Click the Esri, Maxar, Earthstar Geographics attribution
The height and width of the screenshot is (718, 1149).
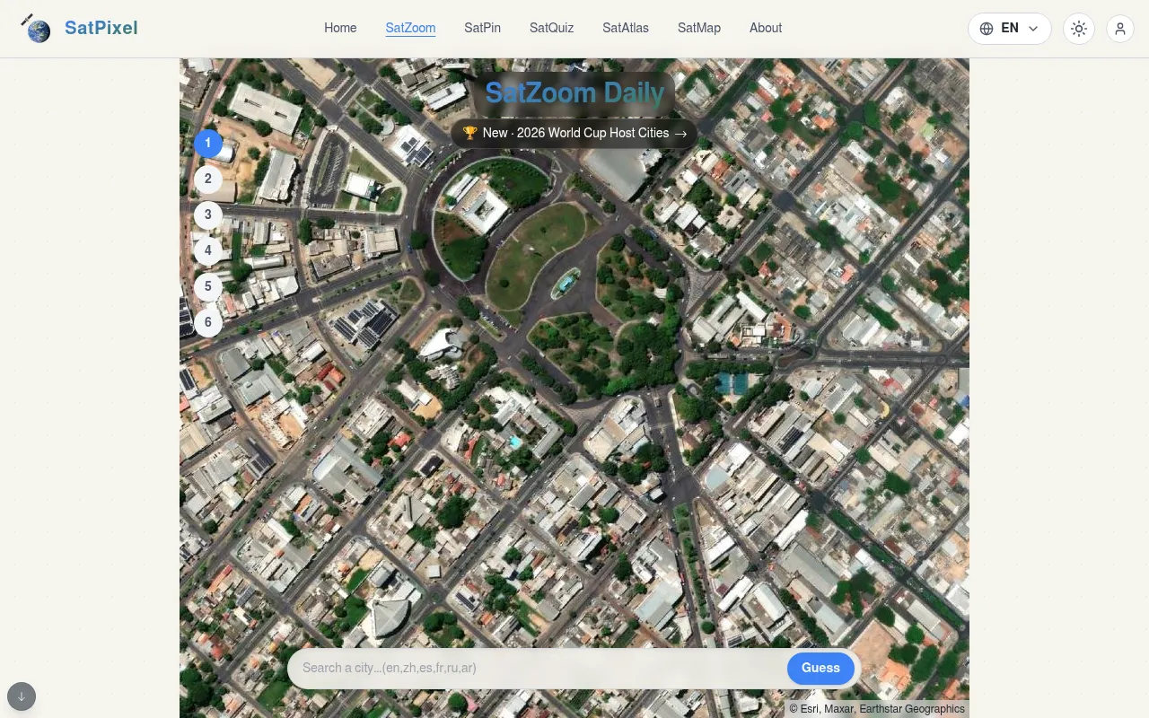click(x=877, y=709)
